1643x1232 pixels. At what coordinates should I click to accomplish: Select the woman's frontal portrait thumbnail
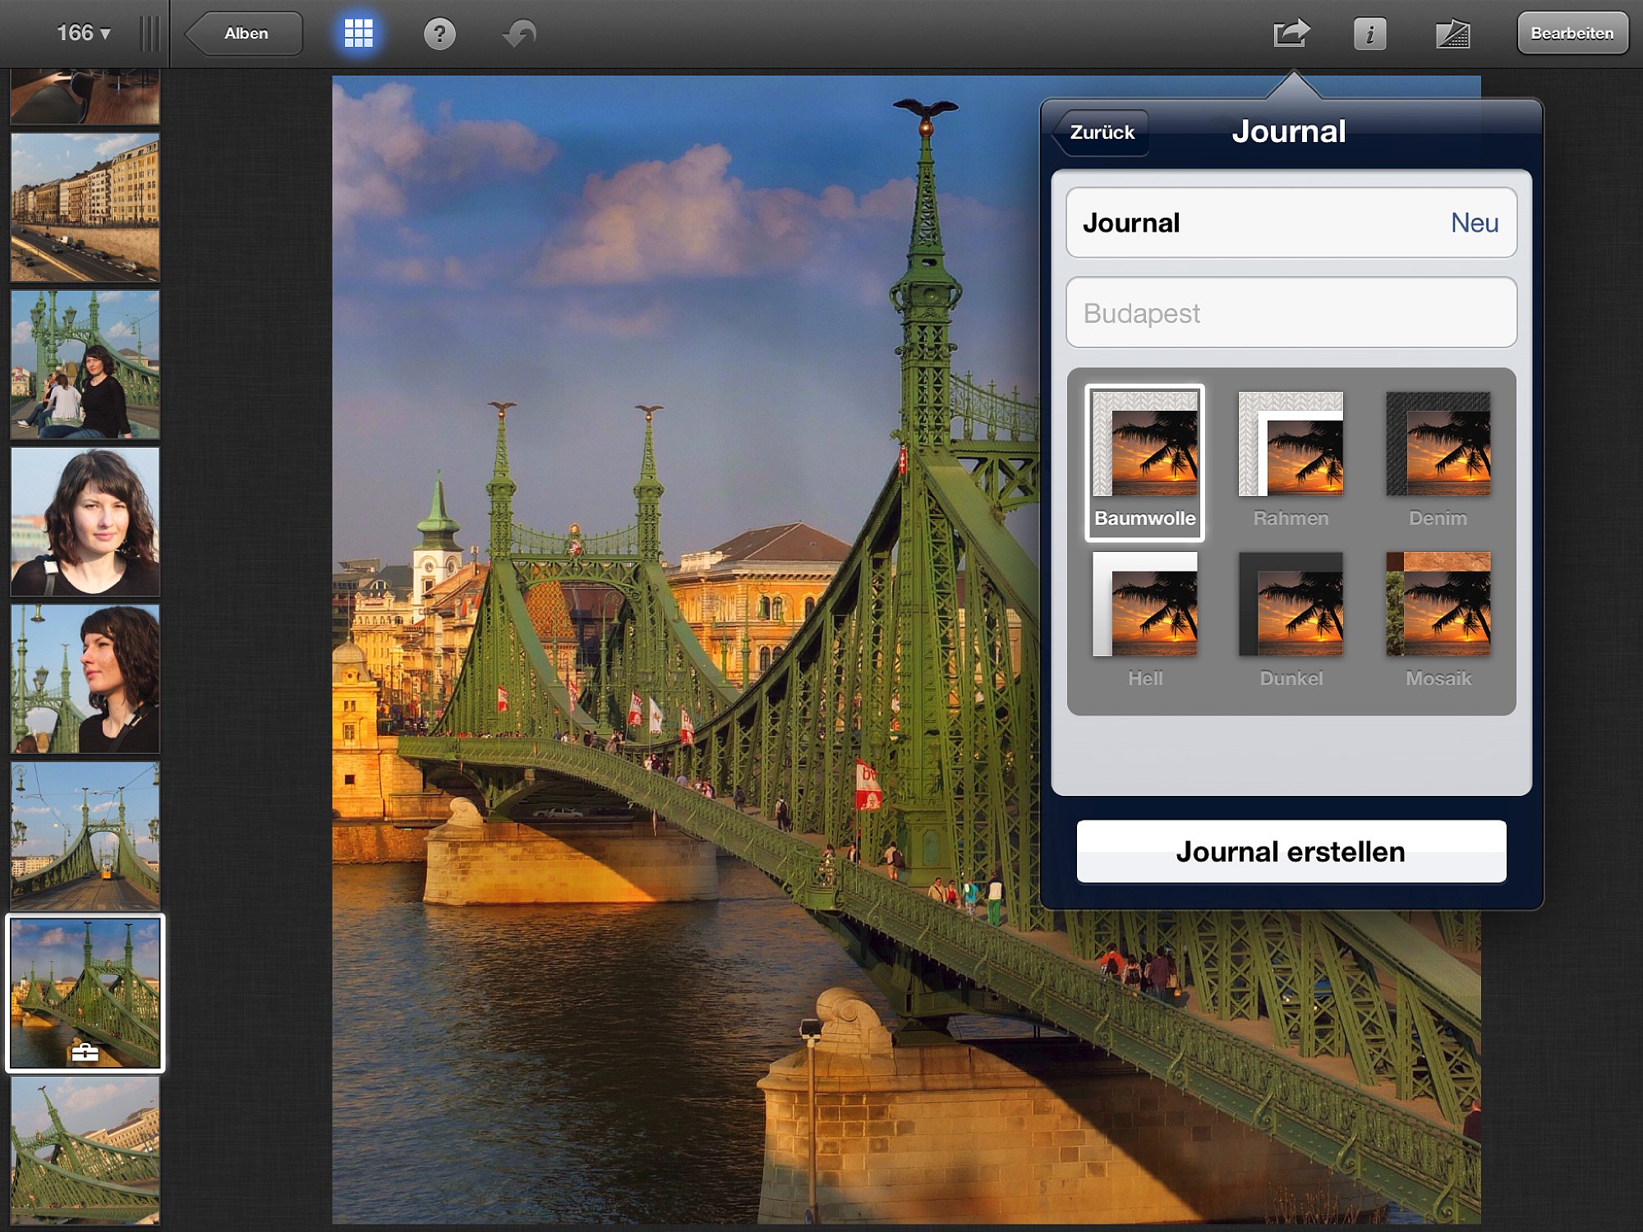[x=85, y=522]
